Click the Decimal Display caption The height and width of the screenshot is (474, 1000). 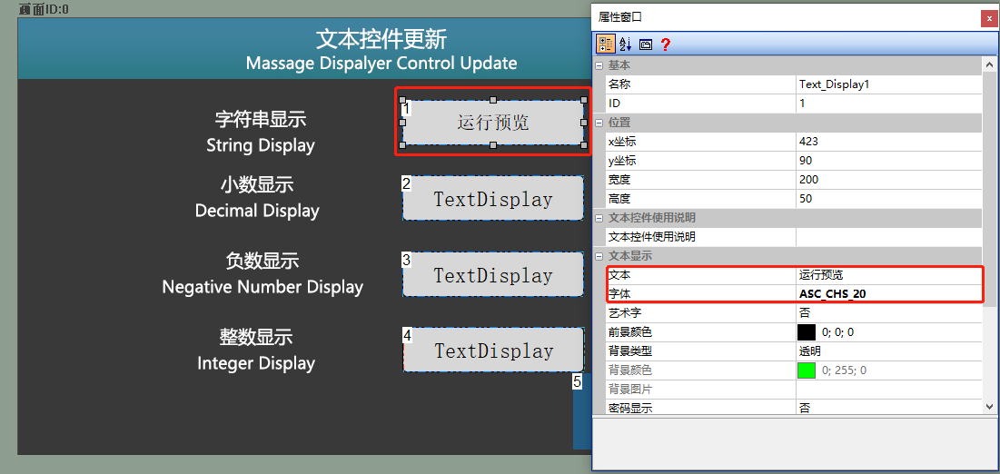pyautogui.click(x=257, y=211)
